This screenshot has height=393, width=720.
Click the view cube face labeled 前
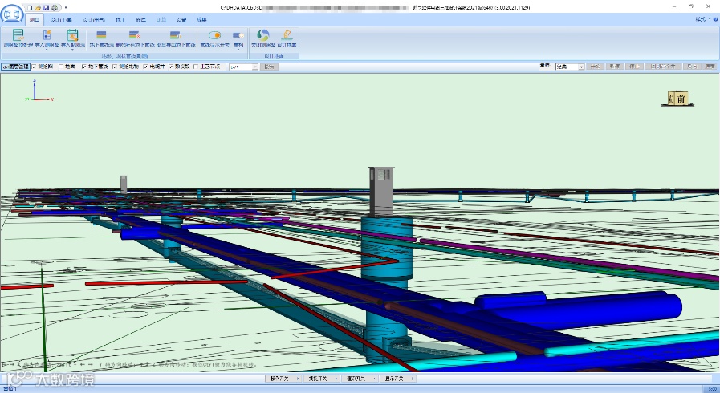click(x=681, y=98)
